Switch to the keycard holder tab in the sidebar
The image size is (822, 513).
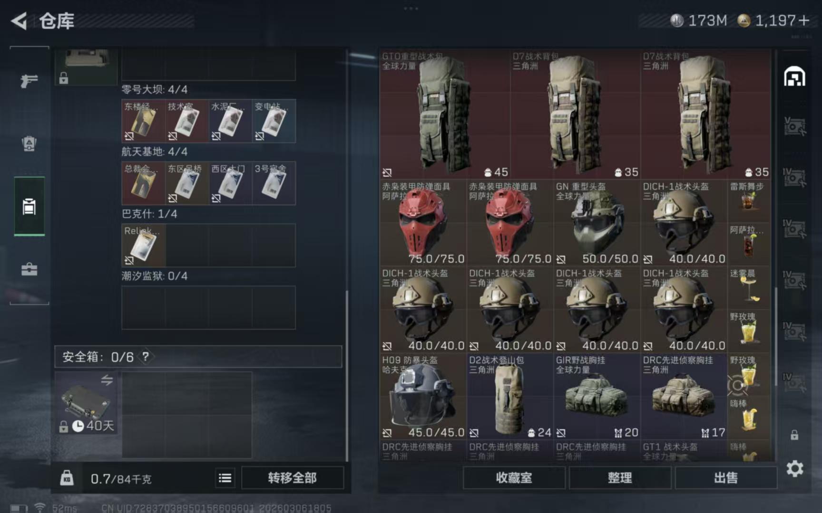pyautogui.click(x=29, y=206)
